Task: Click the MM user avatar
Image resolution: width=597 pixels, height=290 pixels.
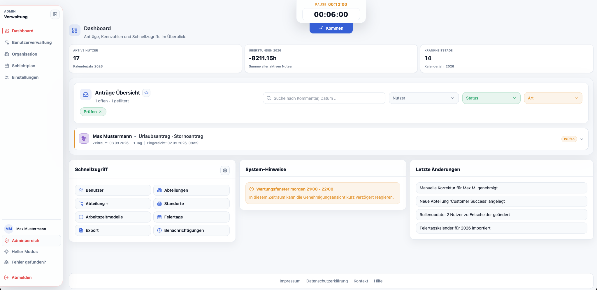Action: pyautogui.click(x=9, y=229)
